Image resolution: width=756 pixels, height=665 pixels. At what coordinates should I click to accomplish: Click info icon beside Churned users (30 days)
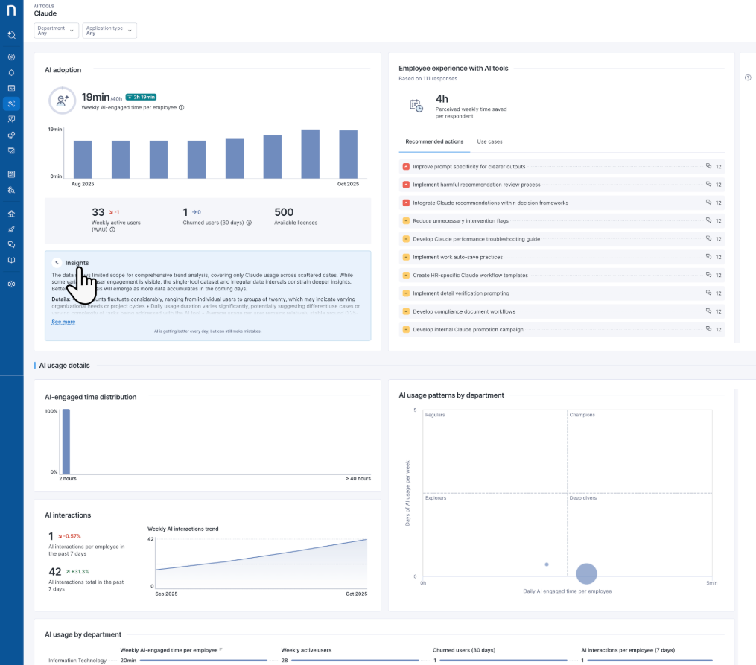tap(249, 223)
